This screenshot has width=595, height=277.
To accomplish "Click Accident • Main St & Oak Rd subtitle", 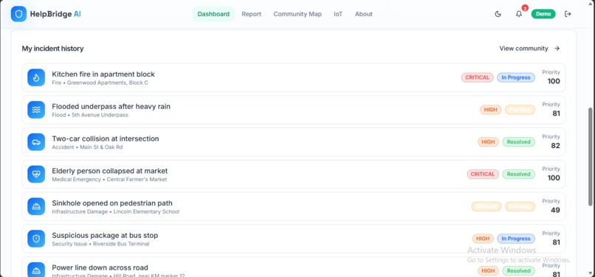I will pos(87,147).
